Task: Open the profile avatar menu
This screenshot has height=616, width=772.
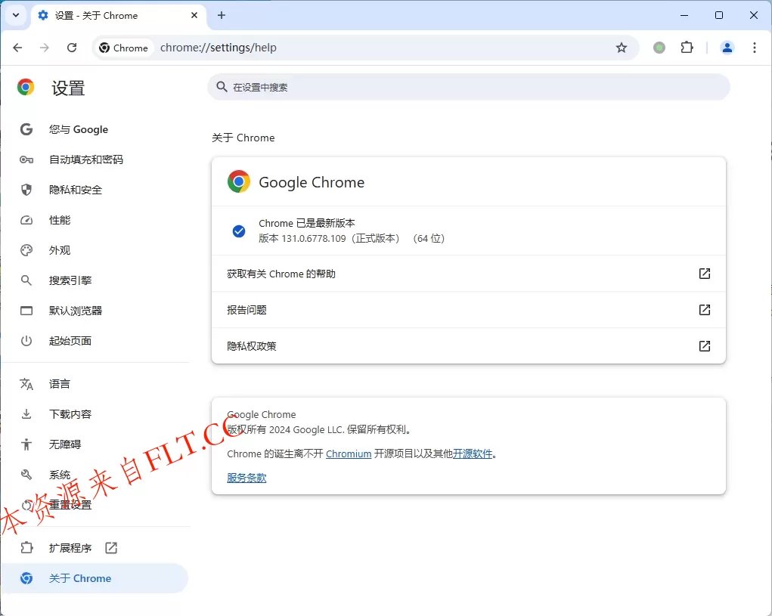Action: click(727, 48)
